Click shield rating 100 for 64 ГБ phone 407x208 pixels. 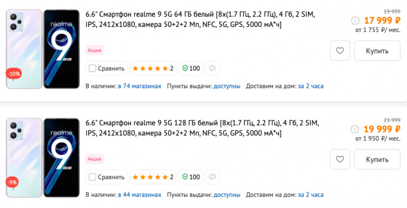191,68
